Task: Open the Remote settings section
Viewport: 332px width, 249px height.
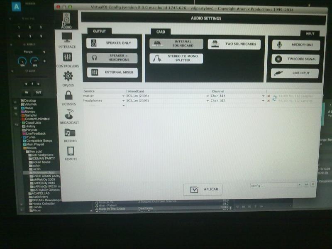Action: pyautogui.click(x=71, y=153)
